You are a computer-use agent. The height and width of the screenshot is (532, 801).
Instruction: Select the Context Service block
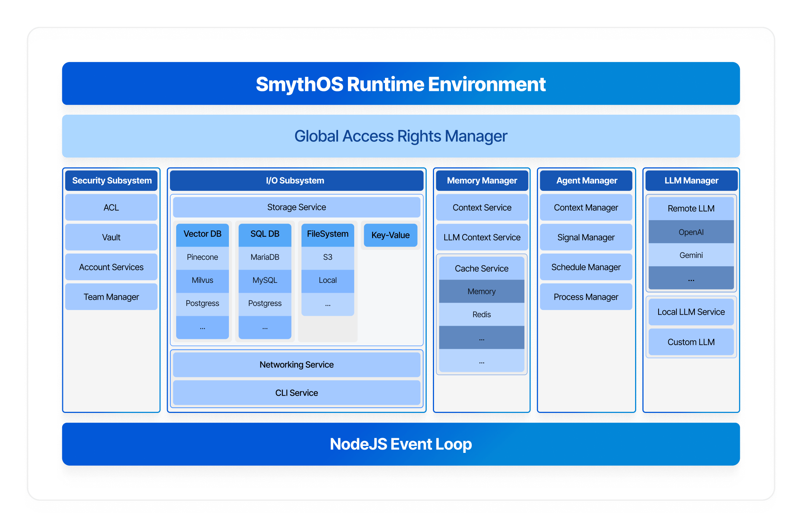click(x=482, y=207)
